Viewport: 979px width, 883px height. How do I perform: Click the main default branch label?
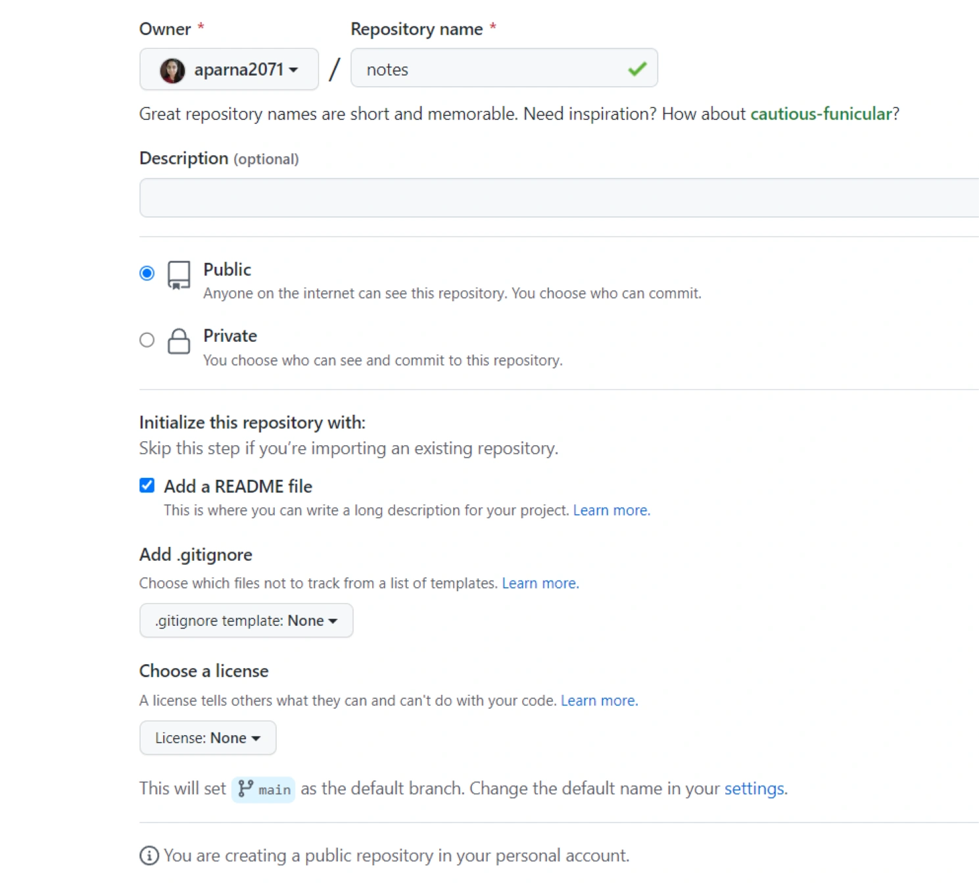[x=274, y=790]
